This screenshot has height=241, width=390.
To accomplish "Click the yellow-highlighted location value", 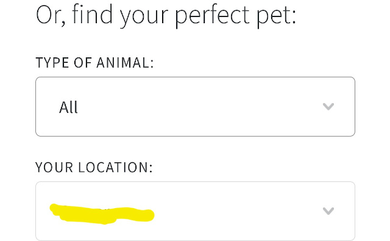I will click(102, 214).
